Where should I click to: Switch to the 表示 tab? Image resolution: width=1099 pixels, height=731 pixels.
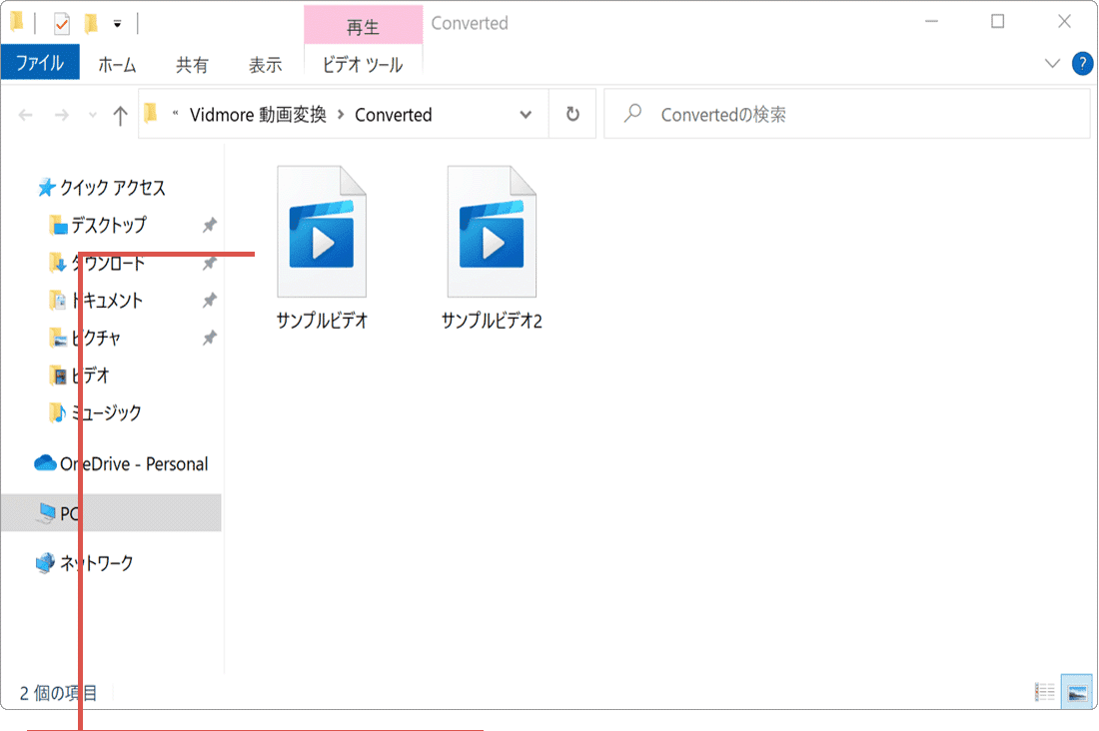click(x=265, y=64)
